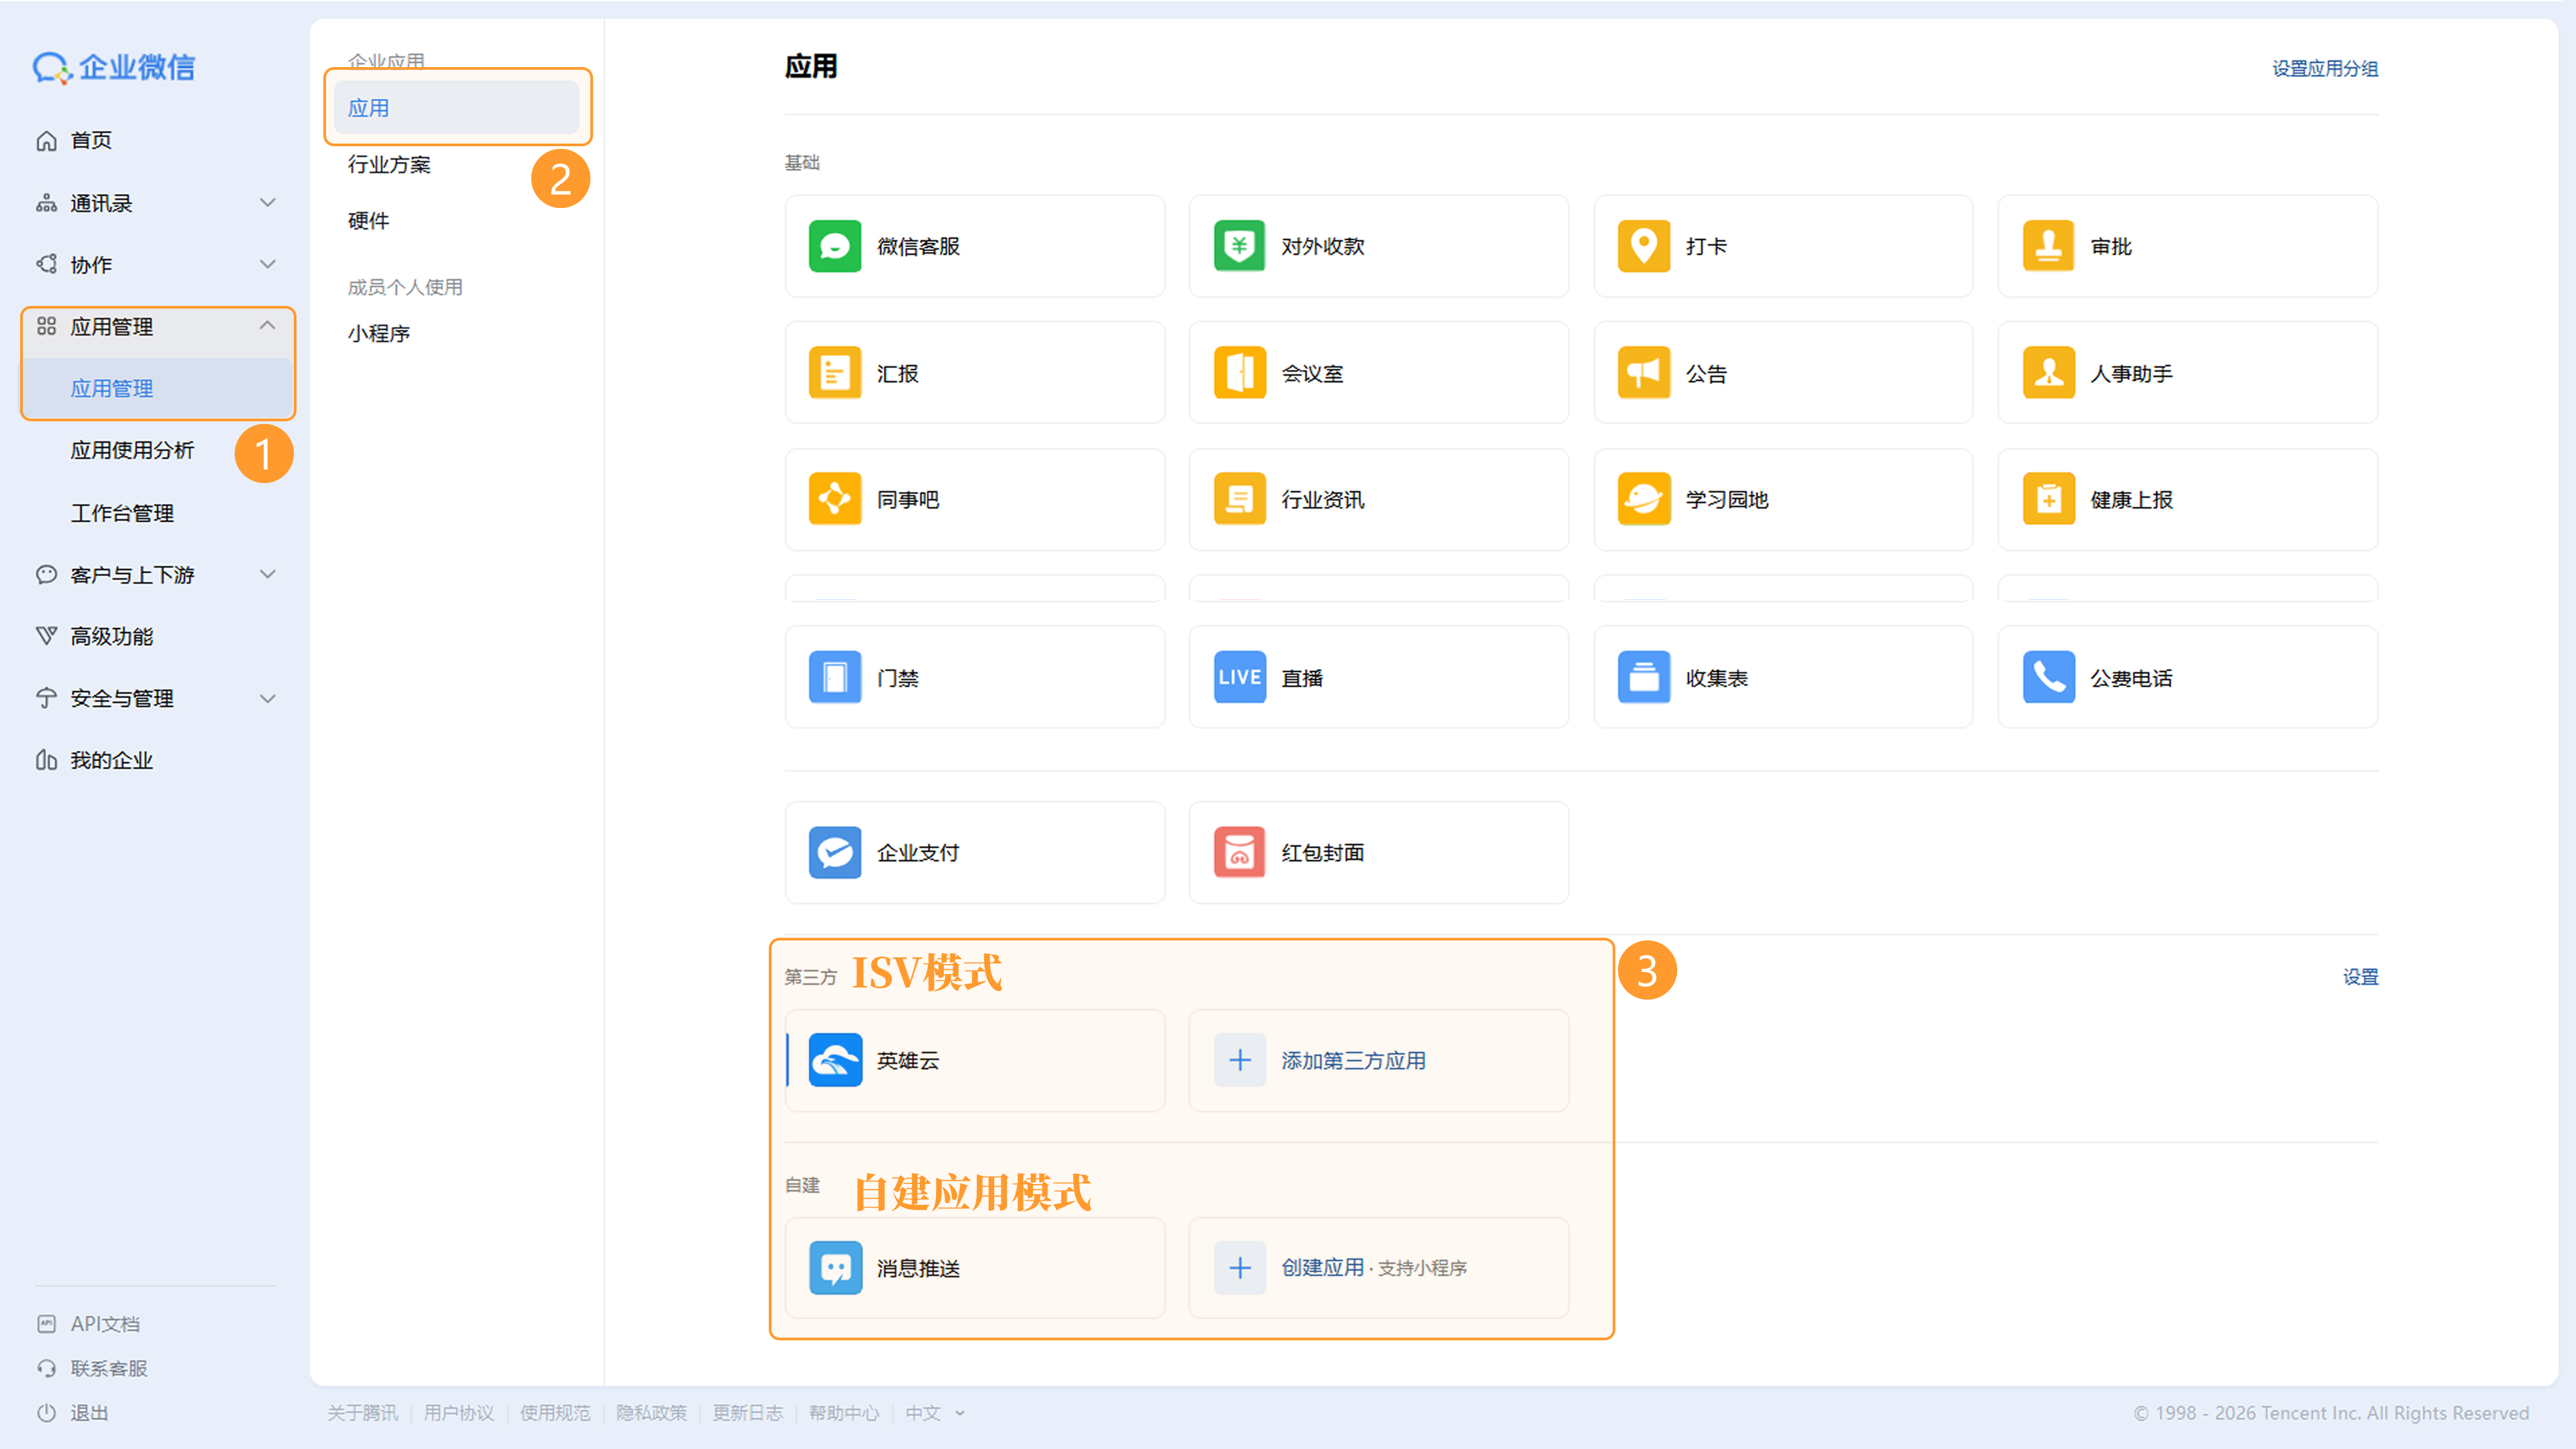Open the 消息推送 self-built app icon

(x=835, y=1268)
